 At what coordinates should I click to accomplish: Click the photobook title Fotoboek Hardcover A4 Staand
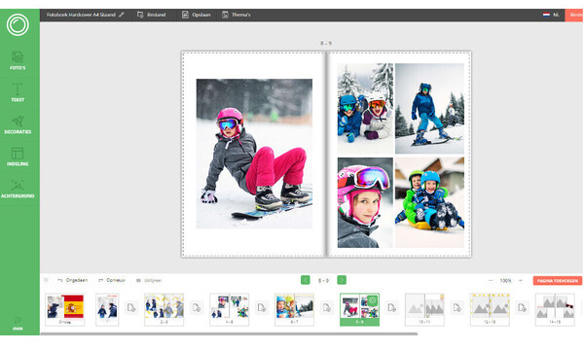(x=81, y=15)
